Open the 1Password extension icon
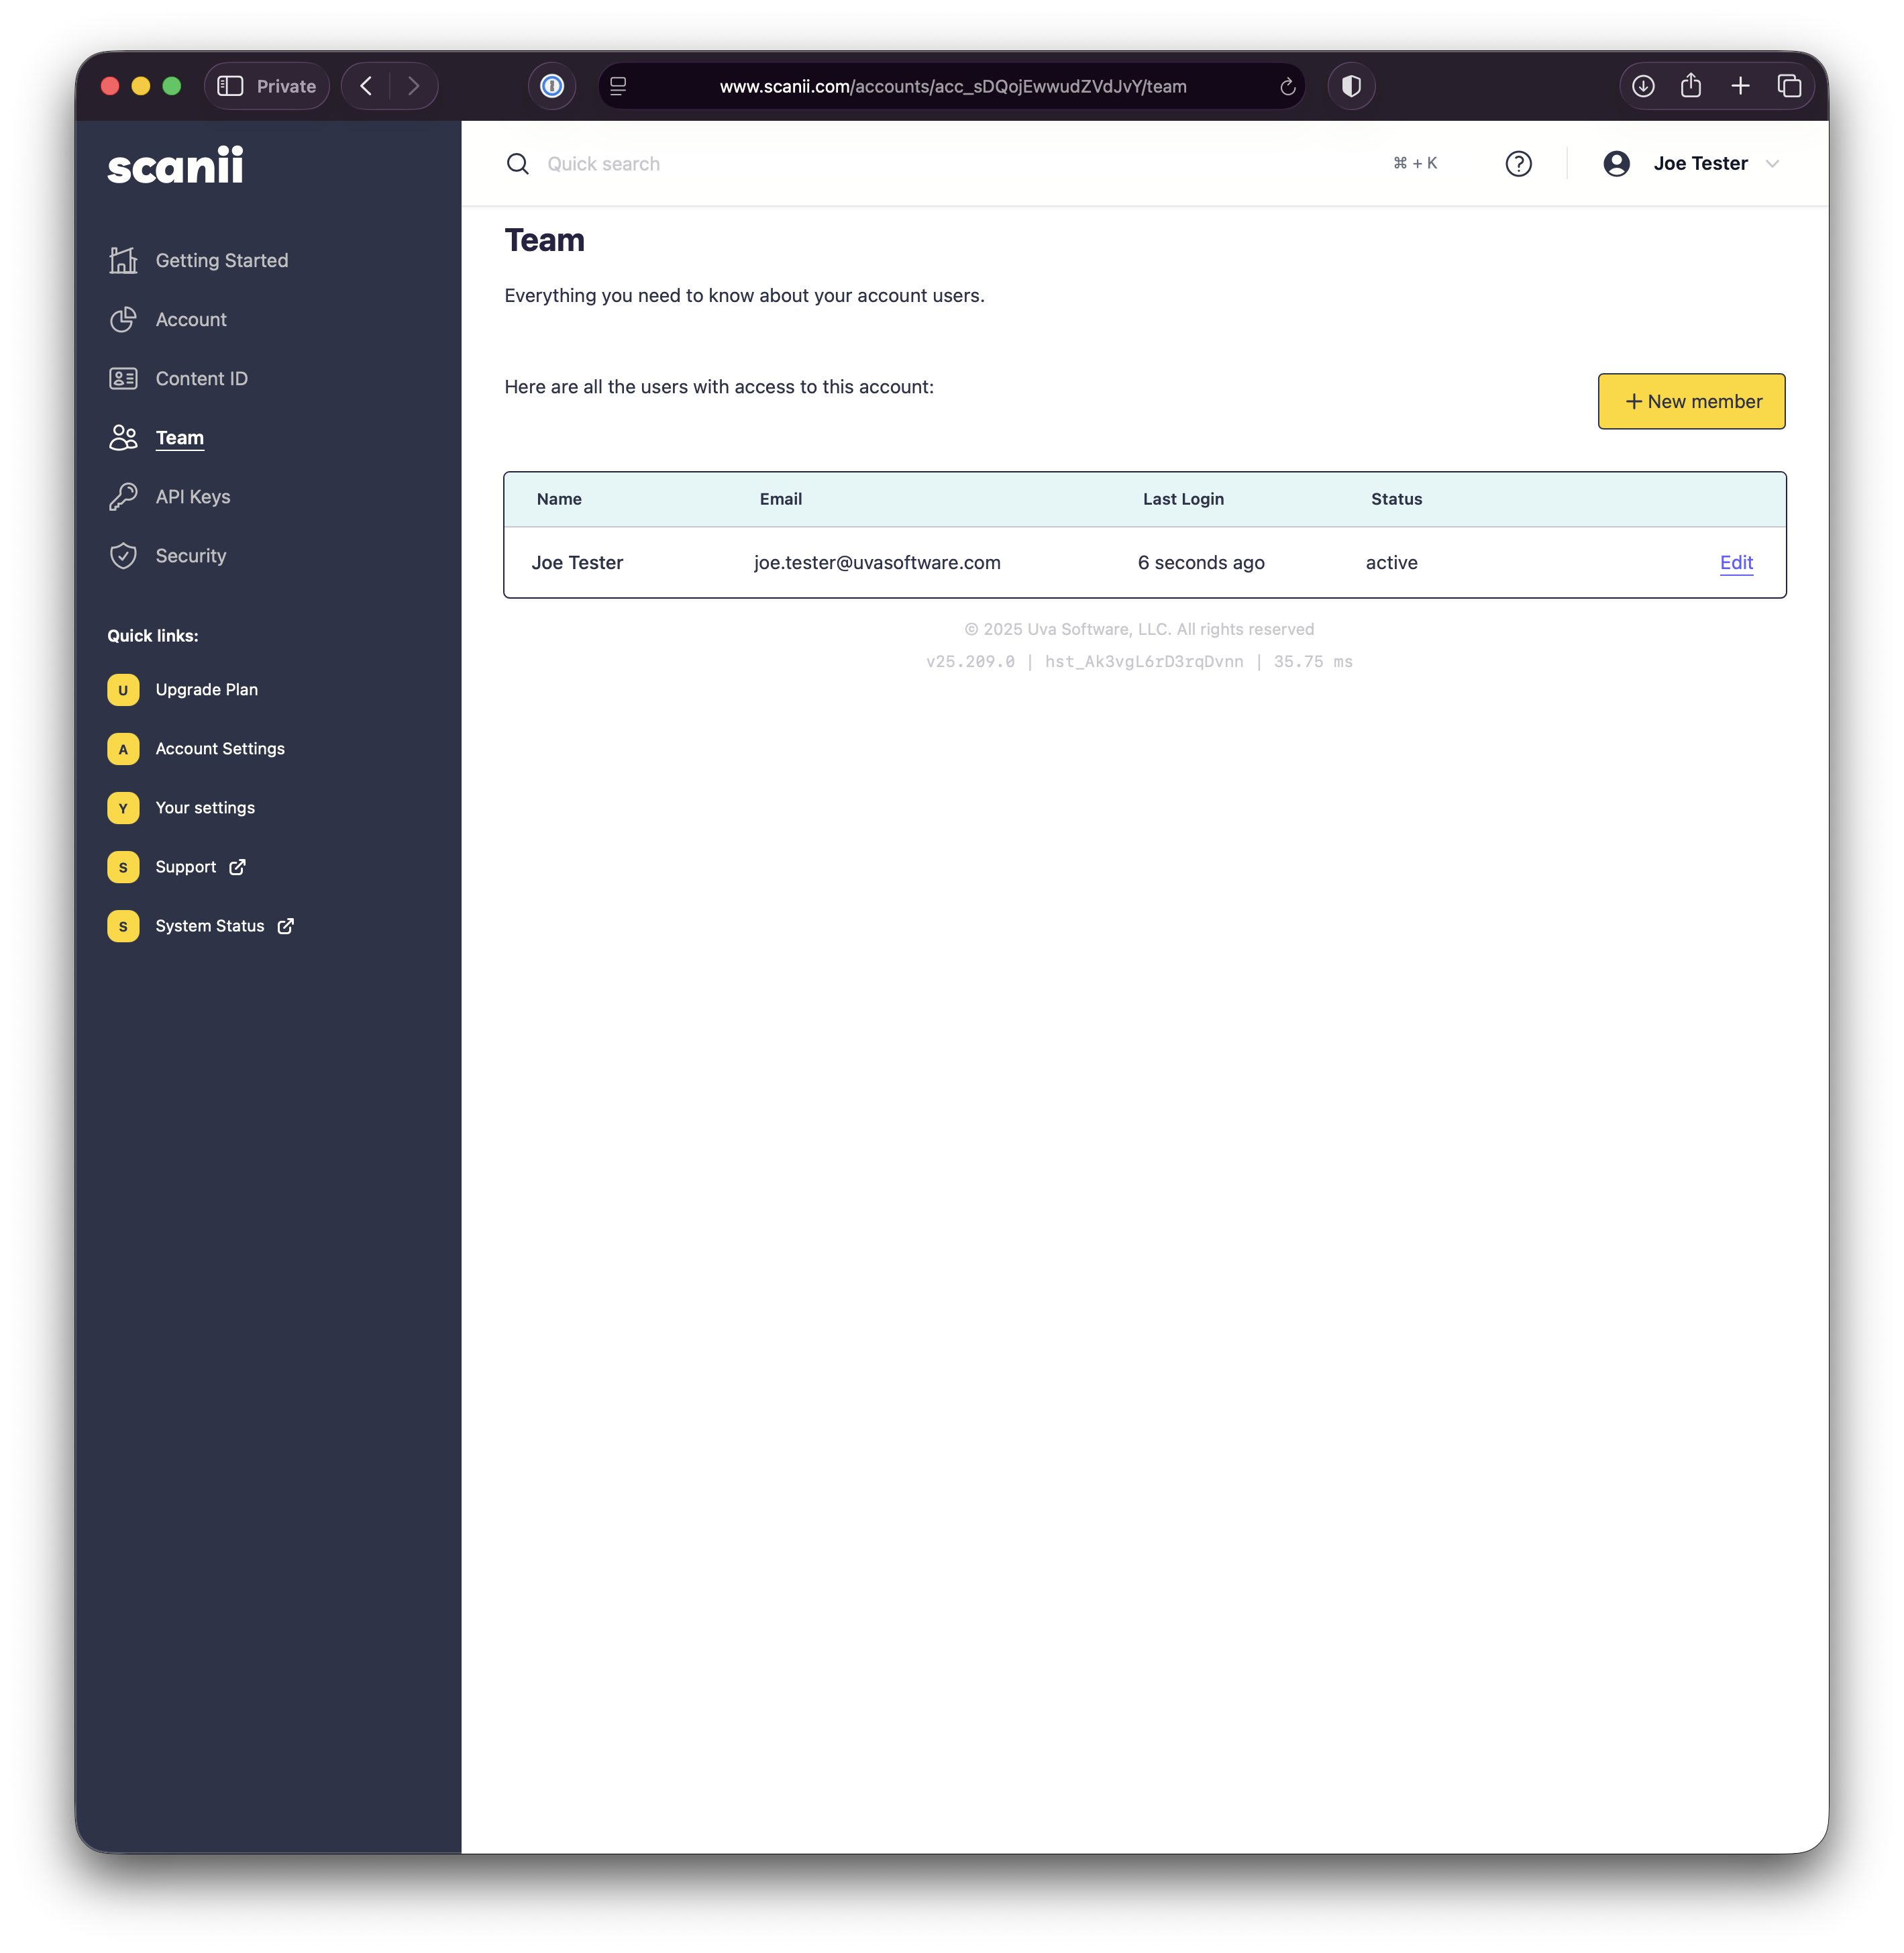Image resolution: width=1904 pixels, height=1953 pixels. pyautogui.click(x=552, y=86)
